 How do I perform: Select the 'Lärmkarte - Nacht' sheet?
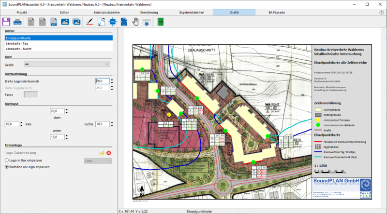59,49
